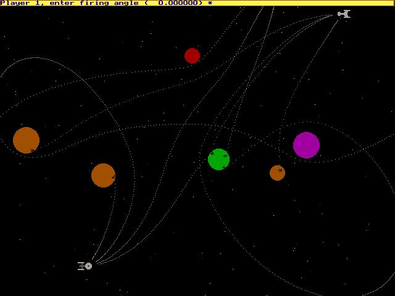Click the words "firing angle" in the prompt

click(104, 3)
